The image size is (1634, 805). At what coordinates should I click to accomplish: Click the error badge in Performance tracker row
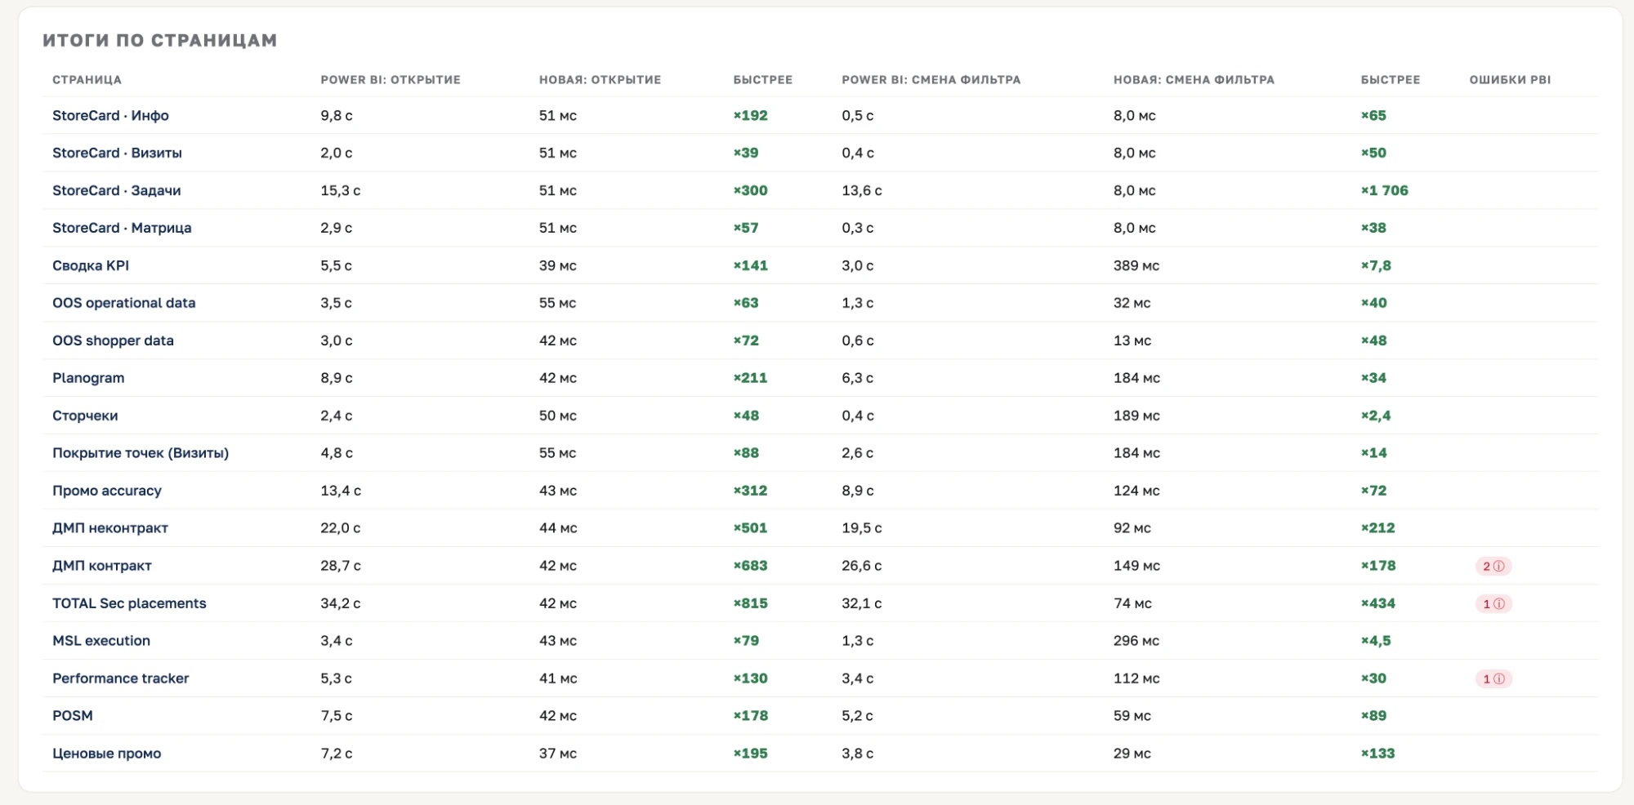click(1493, 678)
